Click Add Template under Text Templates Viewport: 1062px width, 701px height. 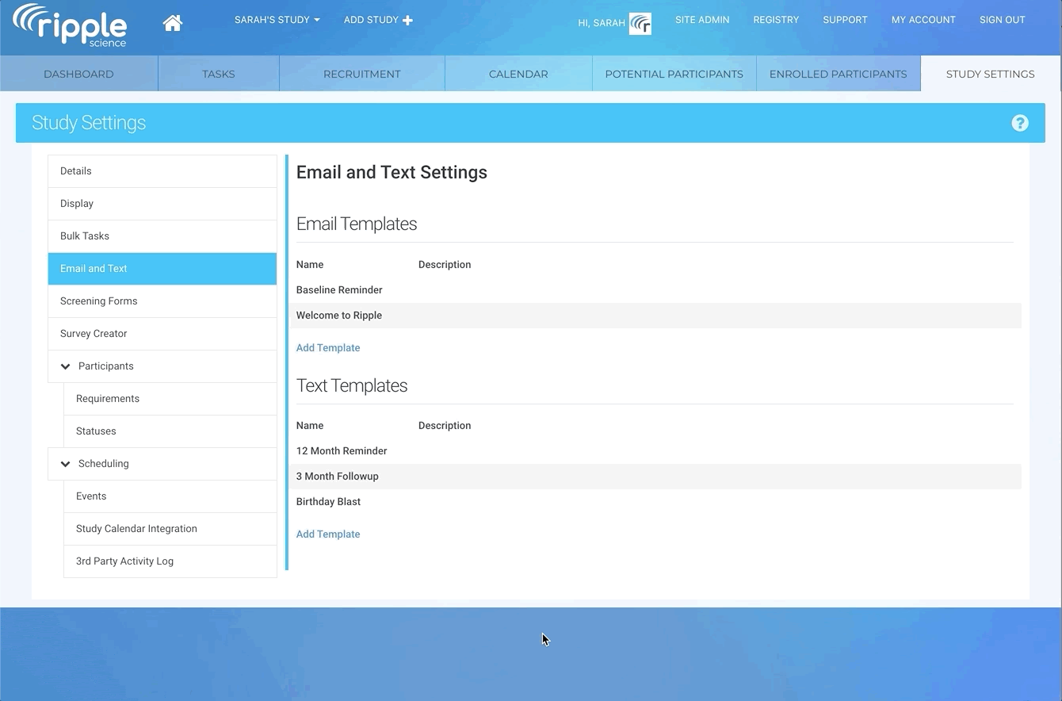328,534
